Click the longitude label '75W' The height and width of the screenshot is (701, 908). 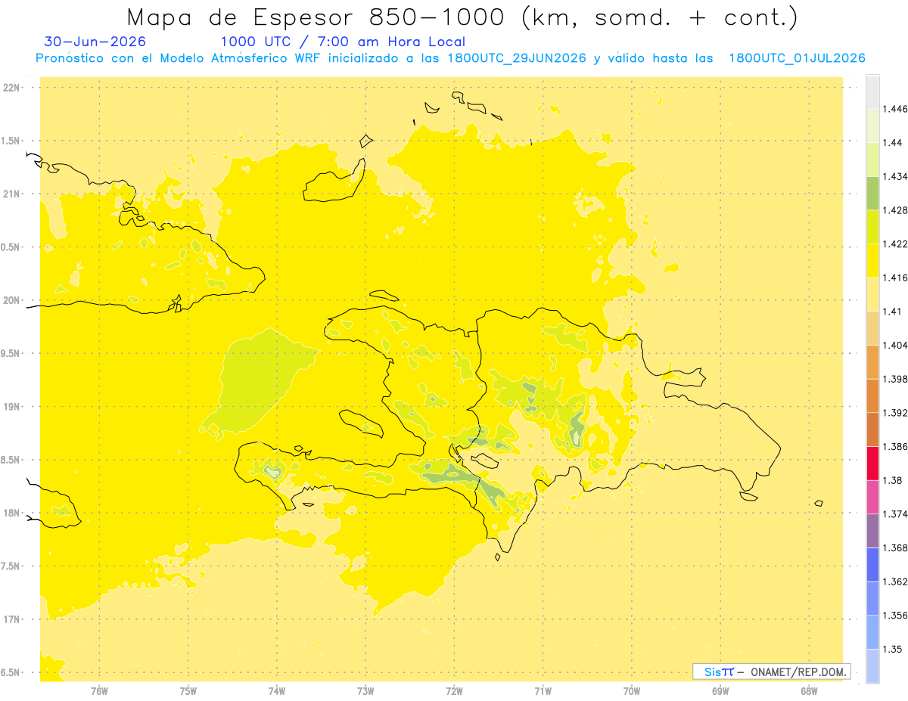pyautogui.click(x=188, y=691)
